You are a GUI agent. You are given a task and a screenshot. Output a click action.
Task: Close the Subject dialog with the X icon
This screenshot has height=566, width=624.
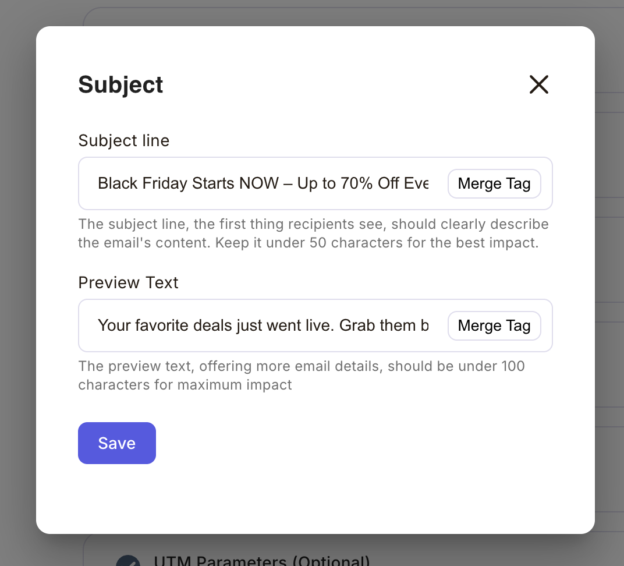click(539, 84)
